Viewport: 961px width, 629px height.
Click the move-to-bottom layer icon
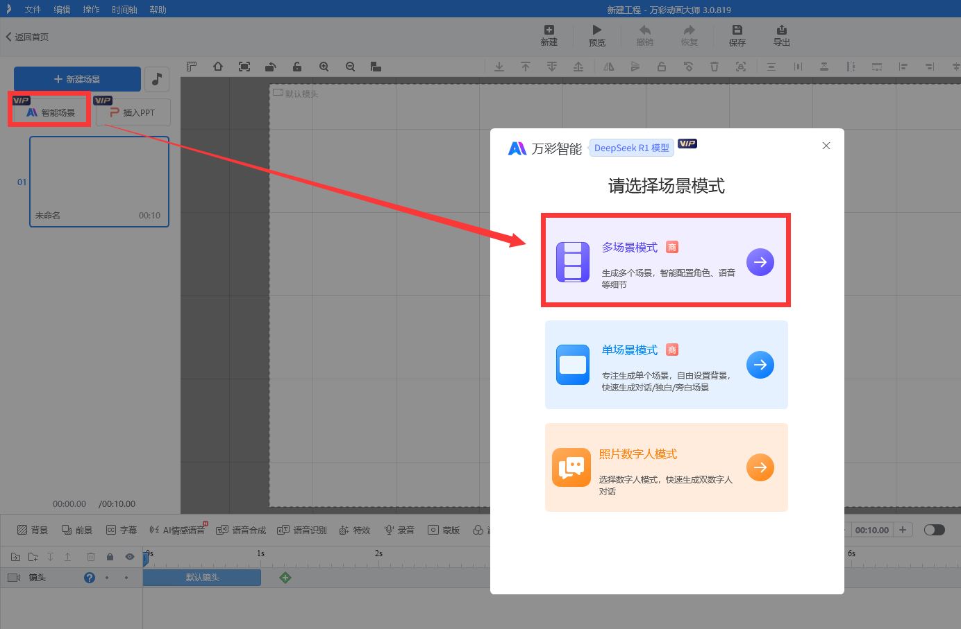pyautogui.click(x=499, y=67)
